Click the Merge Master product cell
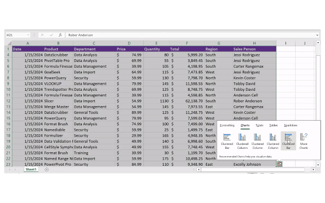The height and width of the screenshot is (203, 325). coord(58,107)
